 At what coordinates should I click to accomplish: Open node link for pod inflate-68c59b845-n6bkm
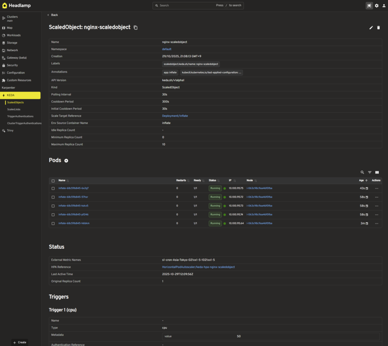[x=259, y=224]
